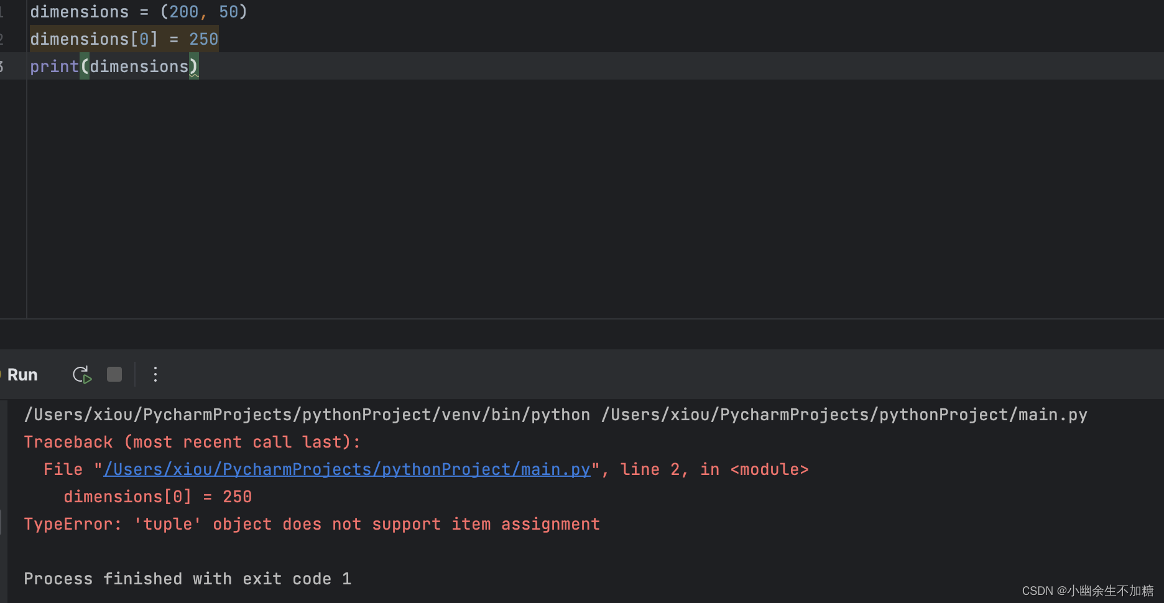Click 'Traceback (most recent call last):' line
The width and height of the screenshot is (1164, 603).
[192, 442]
